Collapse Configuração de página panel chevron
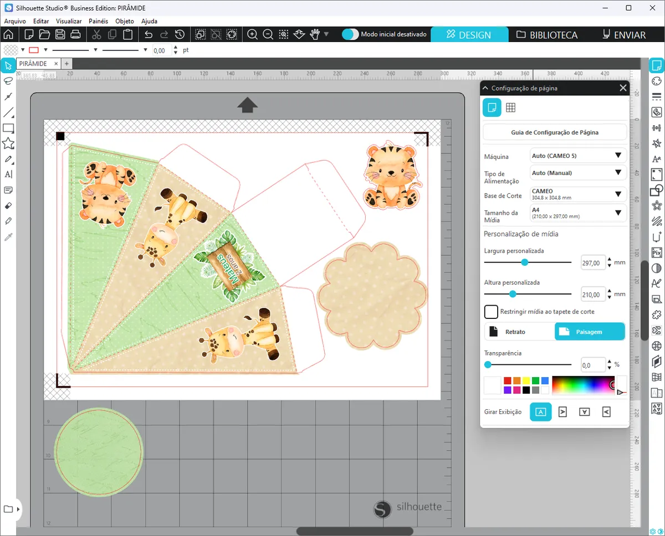This screenshot has height=536, width=665. pos(485,88)
